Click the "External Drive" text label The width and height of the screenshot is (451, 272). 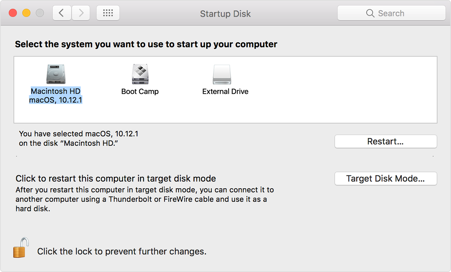(x=225, y=92)
